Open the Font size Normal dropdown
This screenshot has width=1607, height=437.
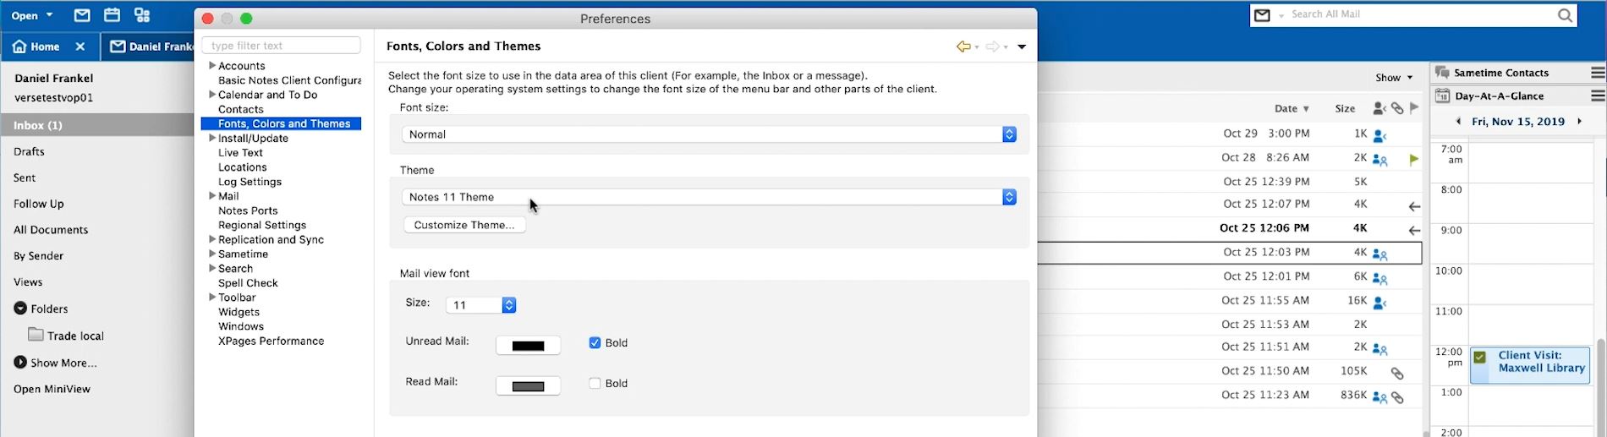709,134
